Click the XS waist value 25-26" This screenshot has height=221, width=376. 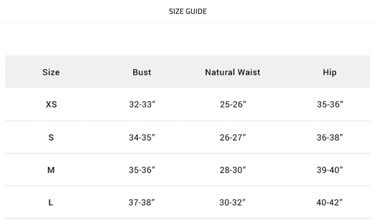233,104
